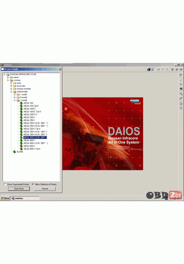Select MEGA 500-V Tier-II book
Viewport: 184px width, 264px height.
point(32,149)
